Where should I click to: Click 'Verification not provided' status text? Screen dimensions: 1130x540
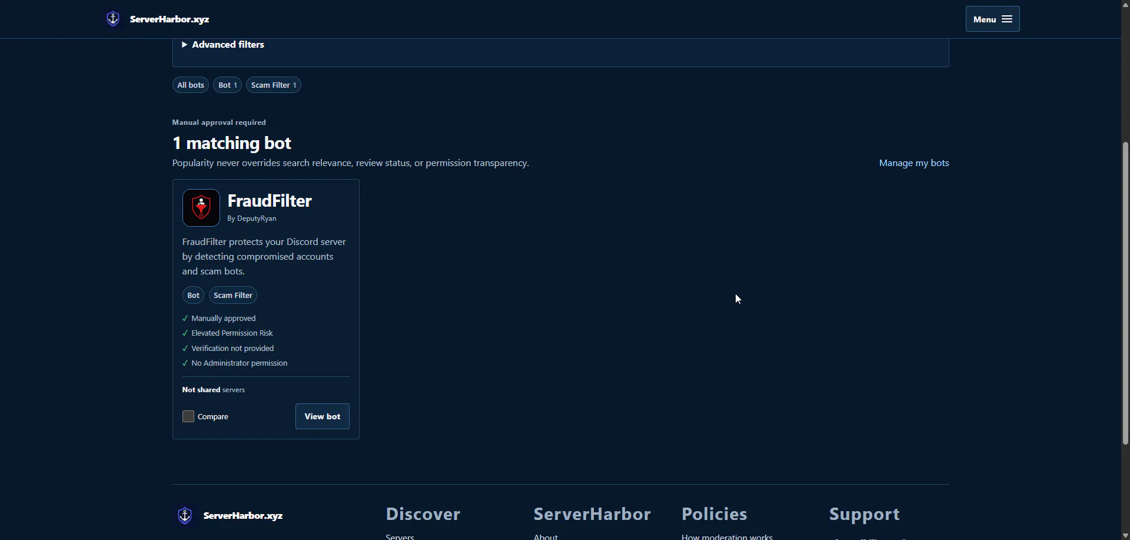click(232, 348)
